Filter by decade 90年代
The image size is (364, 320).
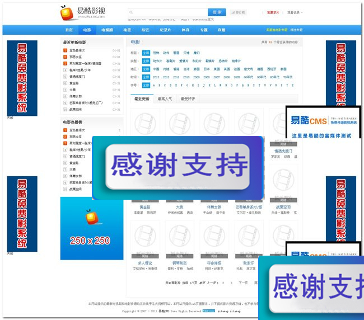(x=262, y=77)
